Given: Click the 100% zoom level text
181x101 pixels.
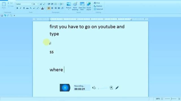Looking at the screenshot, I should click(x=158, y=99).
